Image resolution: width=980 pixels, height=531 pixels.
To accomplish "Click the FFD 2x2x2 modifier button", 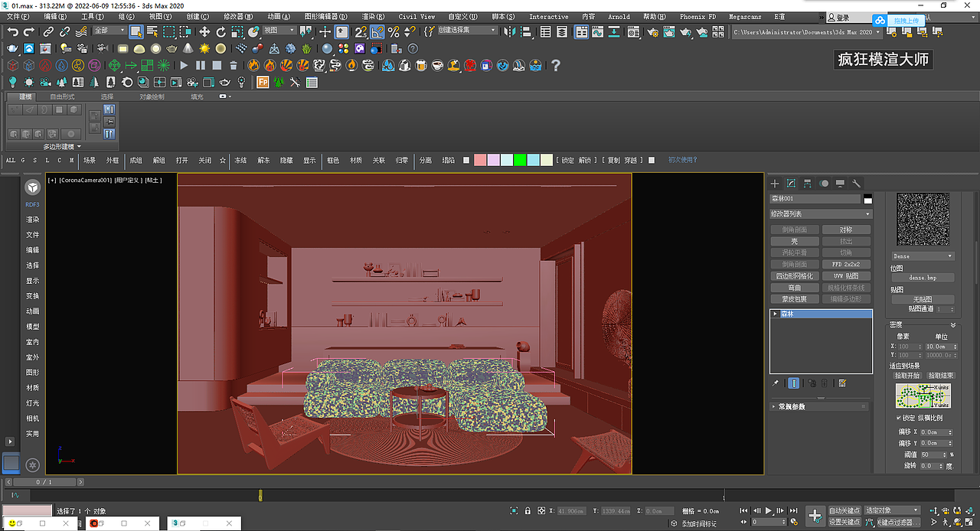I will coord(846,264).
